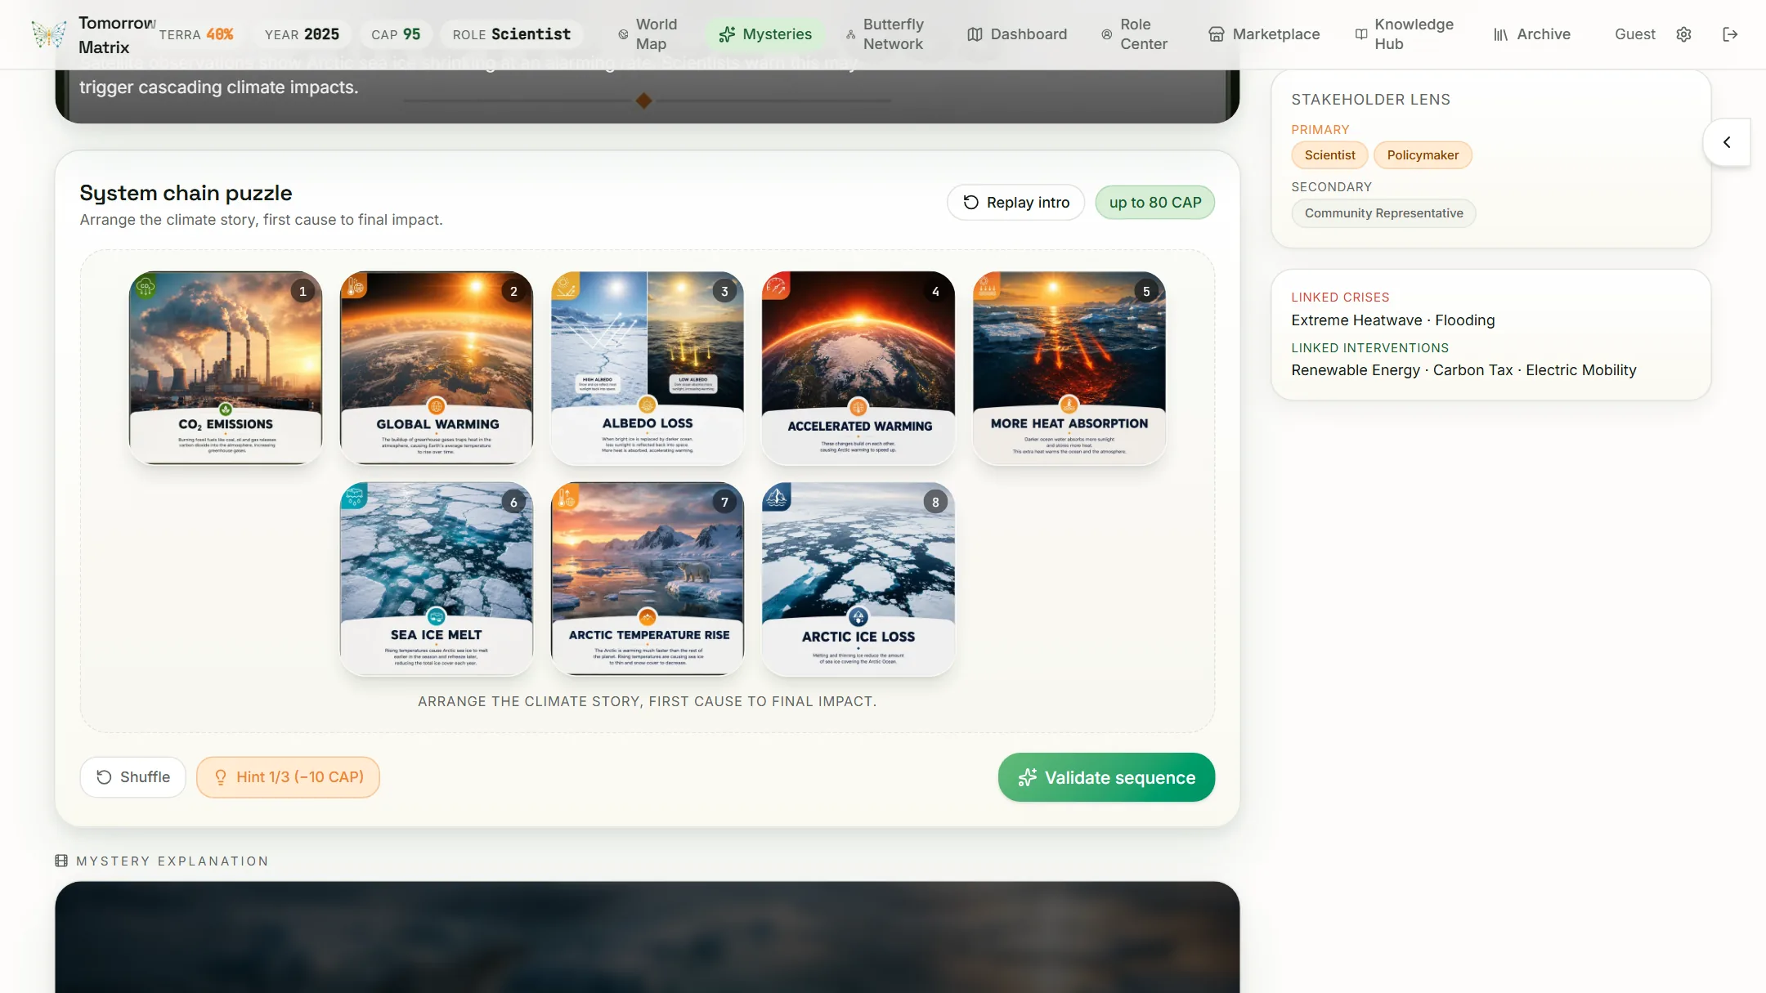Shuffle the puzzle cards
Viewport: 1766px width, 993px height.
[x=132, y=777]
